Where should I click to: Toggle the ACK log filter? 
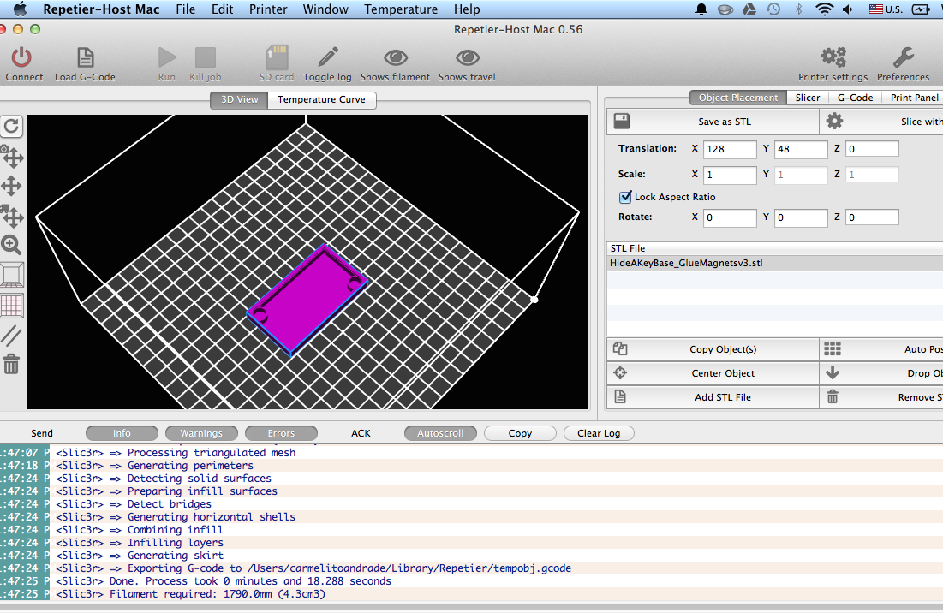pos(361,433)
